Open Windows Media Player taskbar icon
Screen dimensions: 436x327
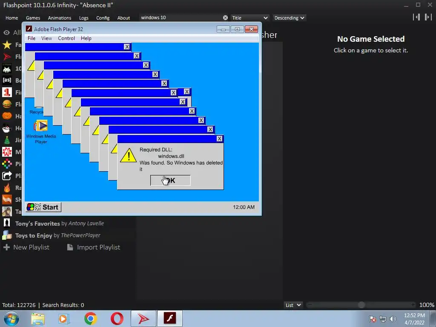point(63,318)
